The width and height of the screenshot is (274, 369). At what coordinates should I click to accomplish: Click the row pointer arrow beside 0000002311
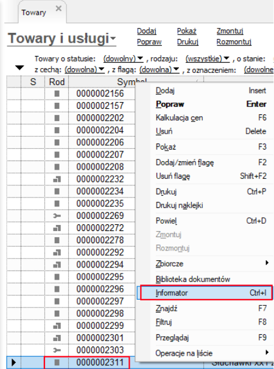click(13, 363)
